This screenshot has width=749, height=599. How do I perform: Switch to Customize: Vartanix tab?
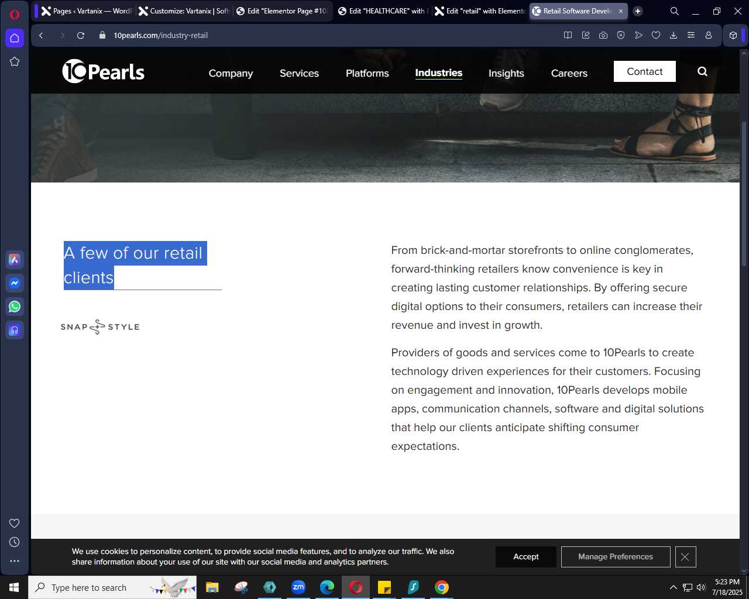point(184,11)
